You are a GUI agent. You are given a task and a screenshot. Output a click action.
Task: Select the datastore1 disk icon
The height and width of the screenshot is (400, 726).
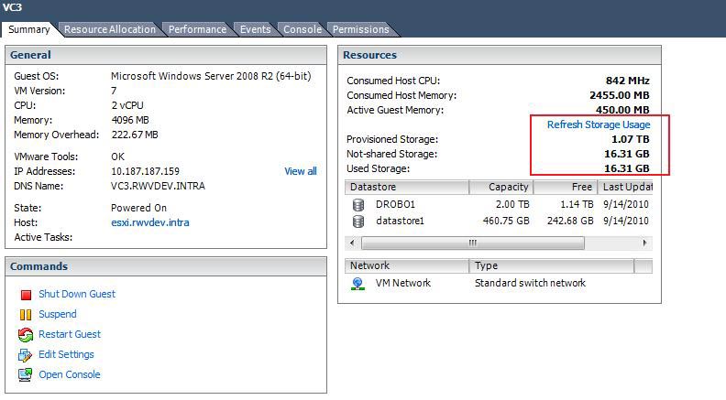point(358,221)
